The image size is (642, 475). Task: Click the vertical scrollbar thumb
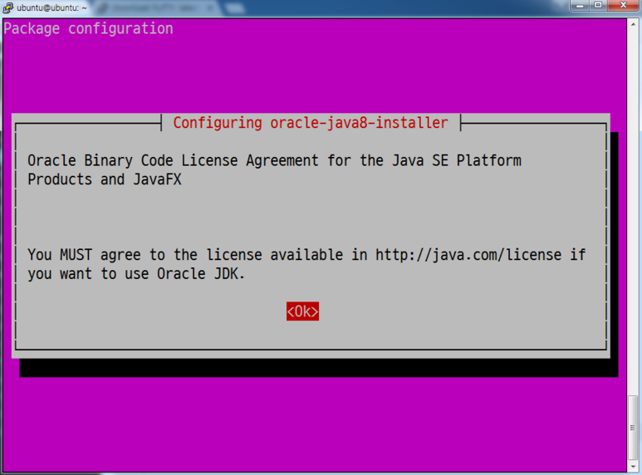click(x=634, y=426)
